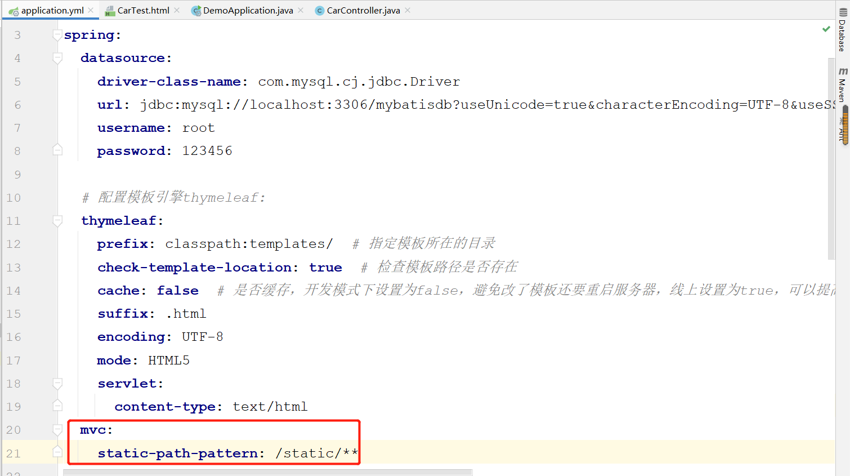The height and width of the screenshot is (476, 850).
Task: Close the DemoApplication.java tab
Action: tap(301, 10)
